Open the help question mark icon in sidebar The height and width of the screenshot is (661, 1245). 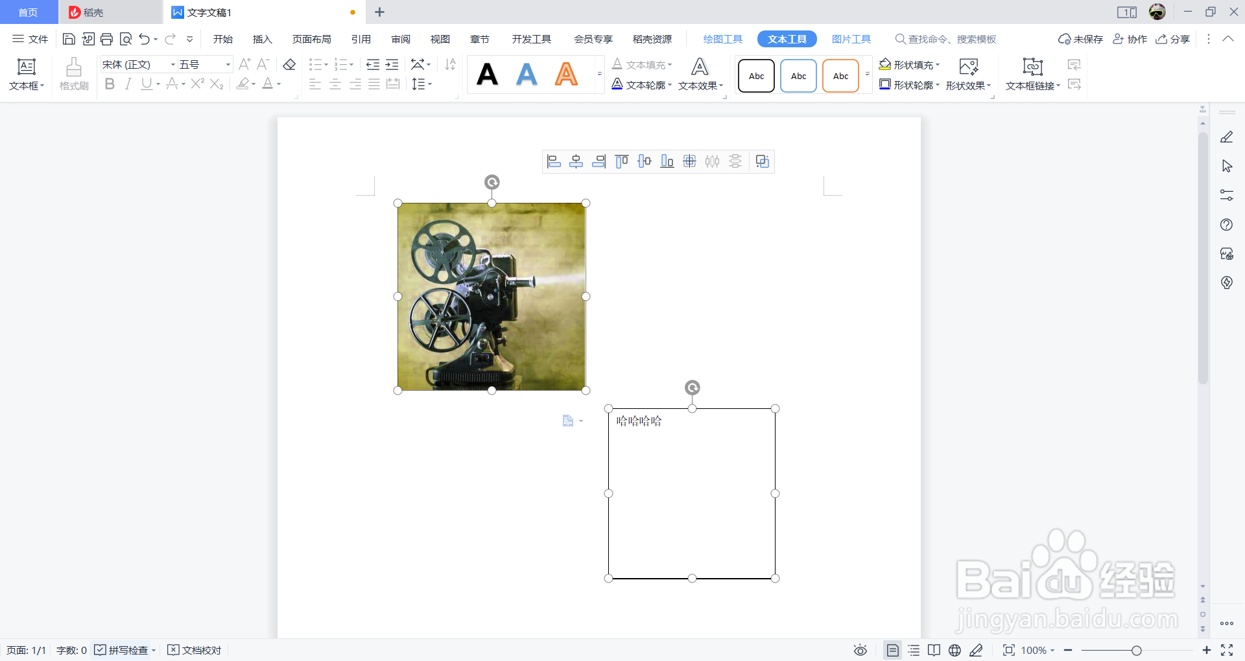pyautogui.click(x=1227, y=225)
